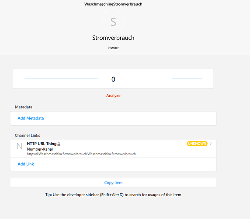Click the item state value 0
The height and width of the screenshot is (219, 250).
(x=113, y=79)
